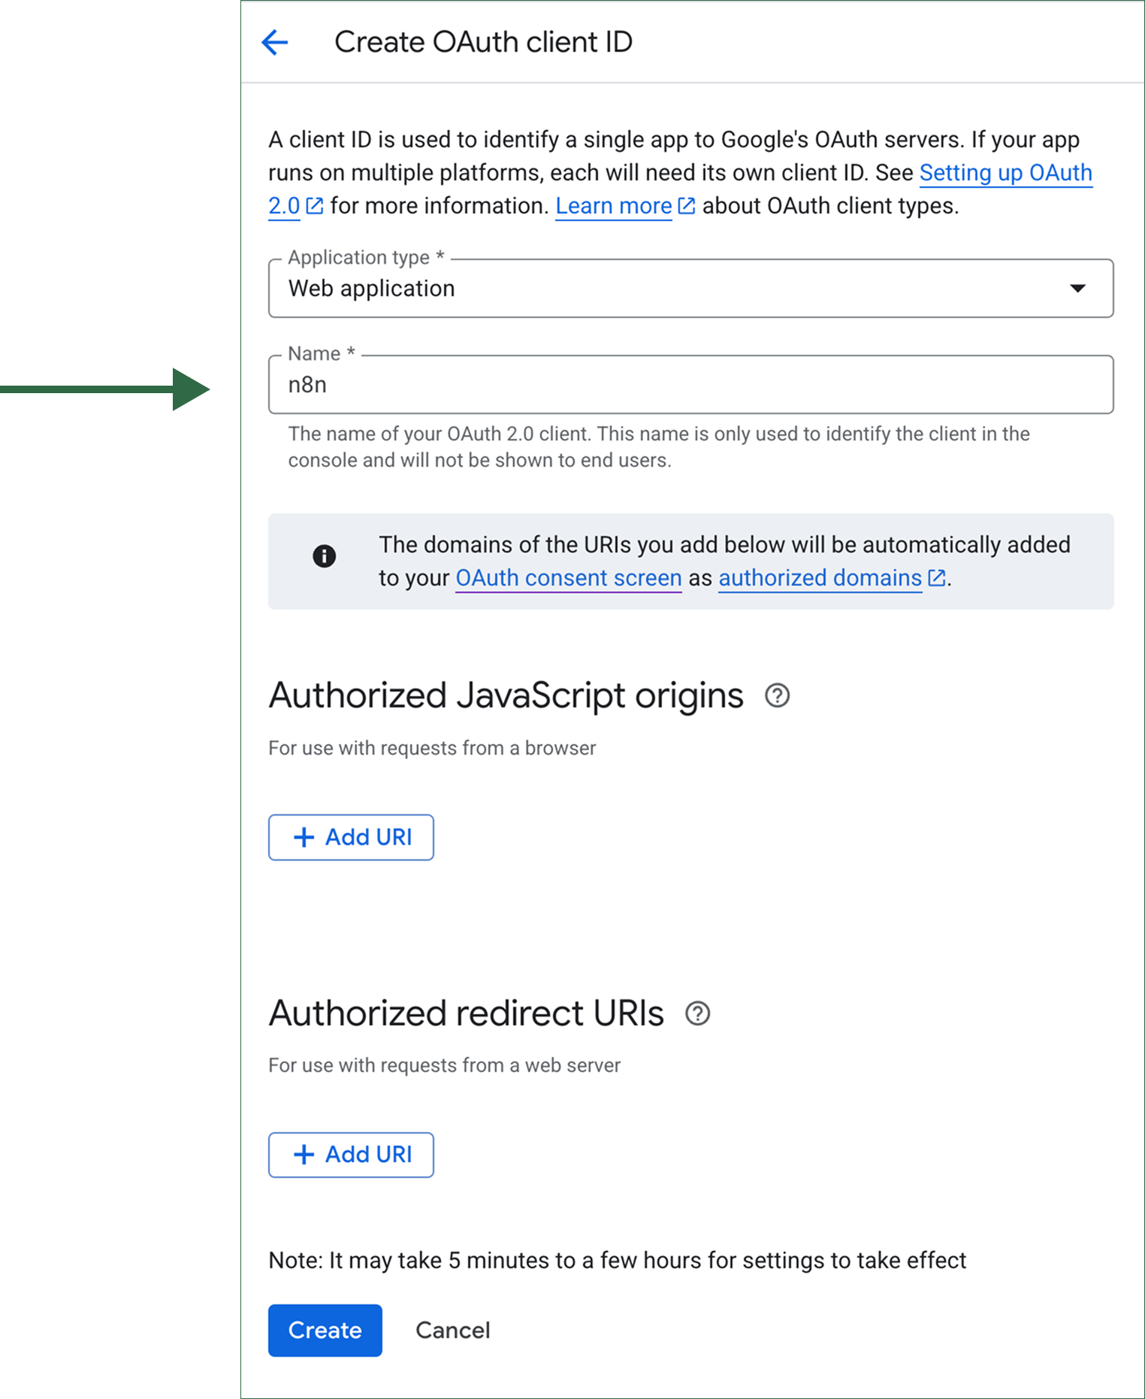
Task: Open the Web application combo box
Action: point(690,289)
